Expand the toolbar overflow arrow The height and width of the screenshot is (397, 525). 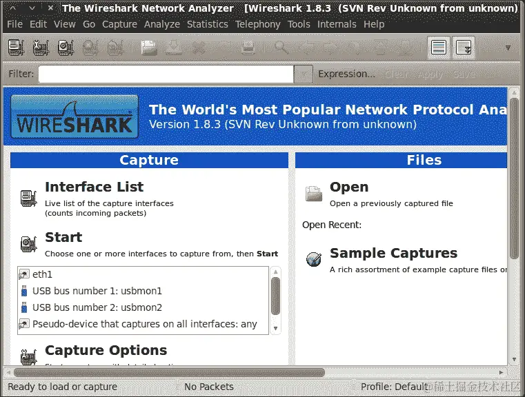[x=508, y=48]
